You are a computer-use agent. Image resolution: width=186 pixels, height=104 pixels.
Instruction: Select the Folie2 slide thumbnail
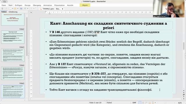(x=13, y=37)
